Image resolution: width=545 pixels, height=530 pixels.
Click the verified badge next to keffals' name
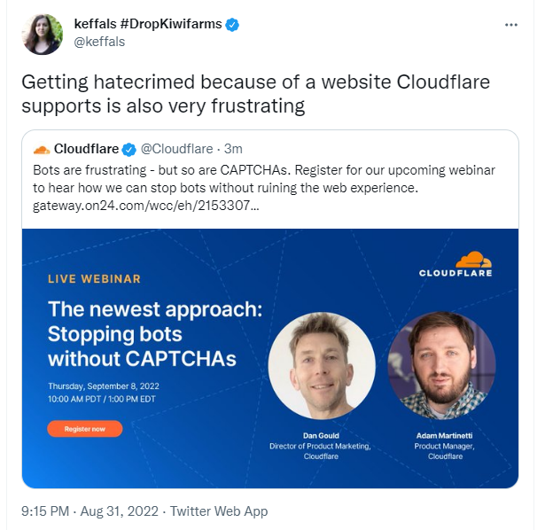coord(232,25)
